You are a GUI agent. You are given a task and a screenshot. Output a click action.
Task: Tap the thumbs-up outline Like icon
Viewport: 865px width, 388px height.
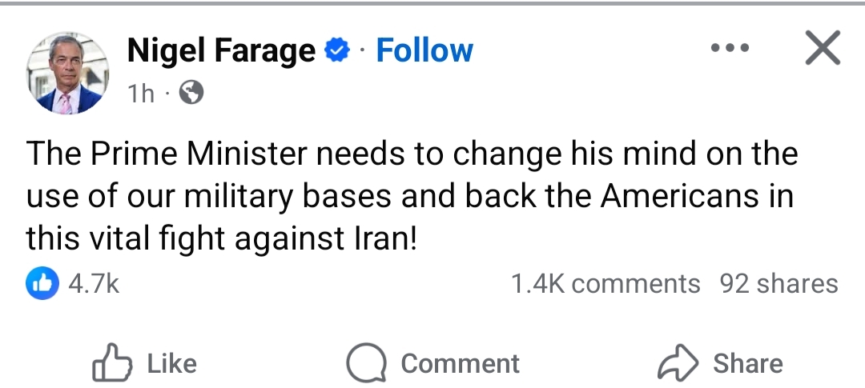[x=111, y=364]
